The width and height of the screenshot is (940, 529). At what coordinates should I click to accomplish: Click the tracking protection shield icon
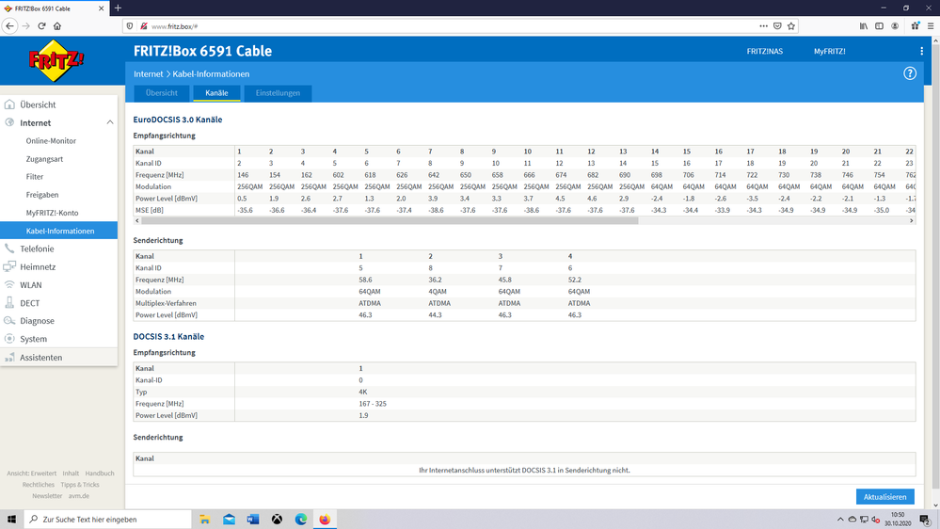pyautogui.click(x=130, y=25)
